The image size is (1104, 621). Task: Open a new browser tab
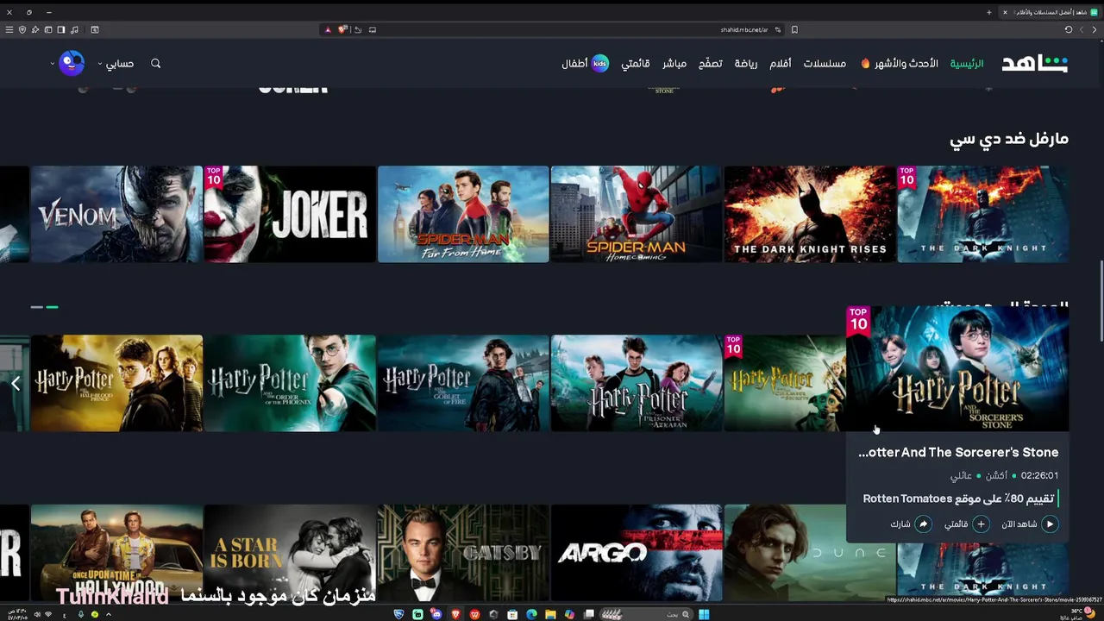pos(989,12)
